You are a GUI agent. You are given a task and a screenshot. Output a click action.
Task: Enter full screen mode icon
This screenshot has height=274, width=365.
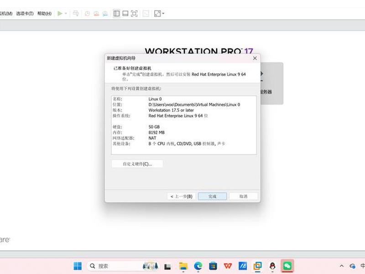pos(134,14)
